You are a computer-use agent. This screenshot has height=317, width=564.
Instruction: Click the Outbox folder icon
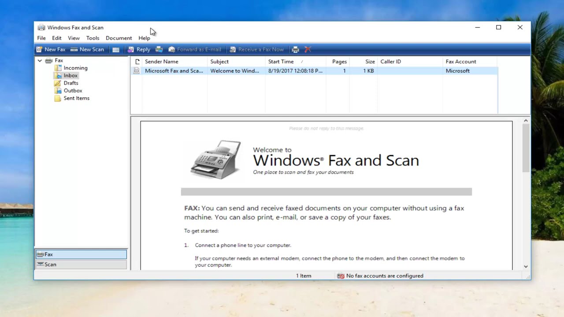pyautogui.click(x=58, y=90)
